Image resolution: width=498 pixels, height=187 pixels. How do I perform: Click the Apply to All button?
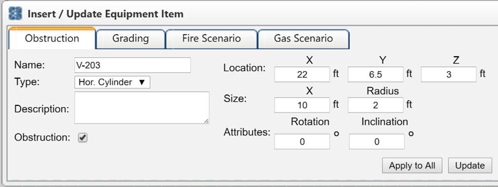click(x=412, y=165)
